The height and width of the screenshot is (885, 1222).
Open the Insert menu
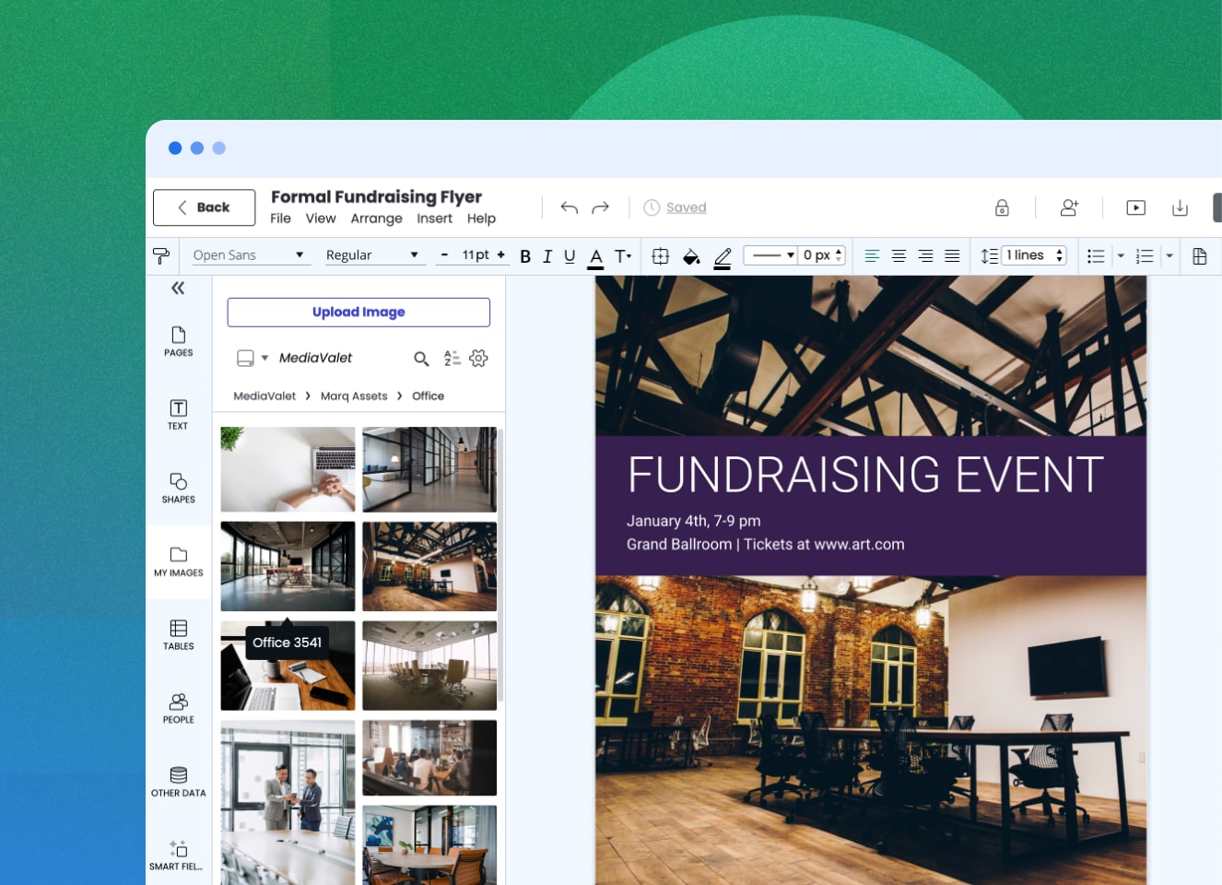point(434,218)
